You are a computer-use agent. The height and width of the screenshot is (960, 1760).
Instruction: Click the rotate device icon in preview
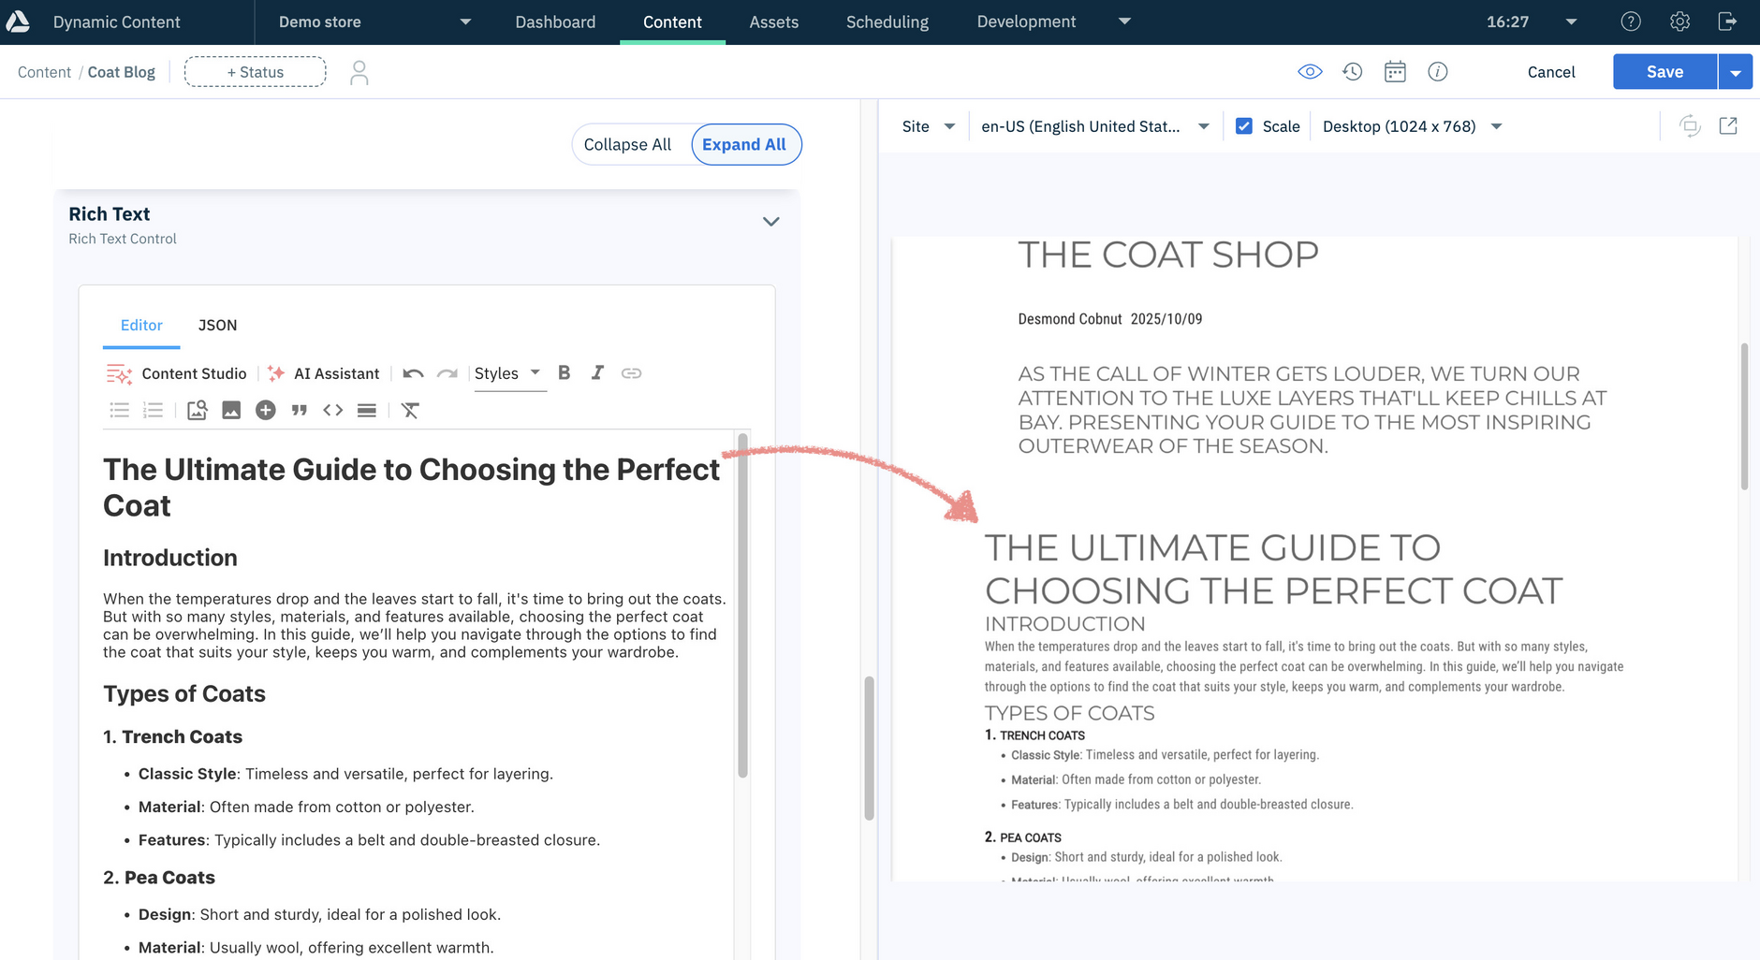point(1690,126)
